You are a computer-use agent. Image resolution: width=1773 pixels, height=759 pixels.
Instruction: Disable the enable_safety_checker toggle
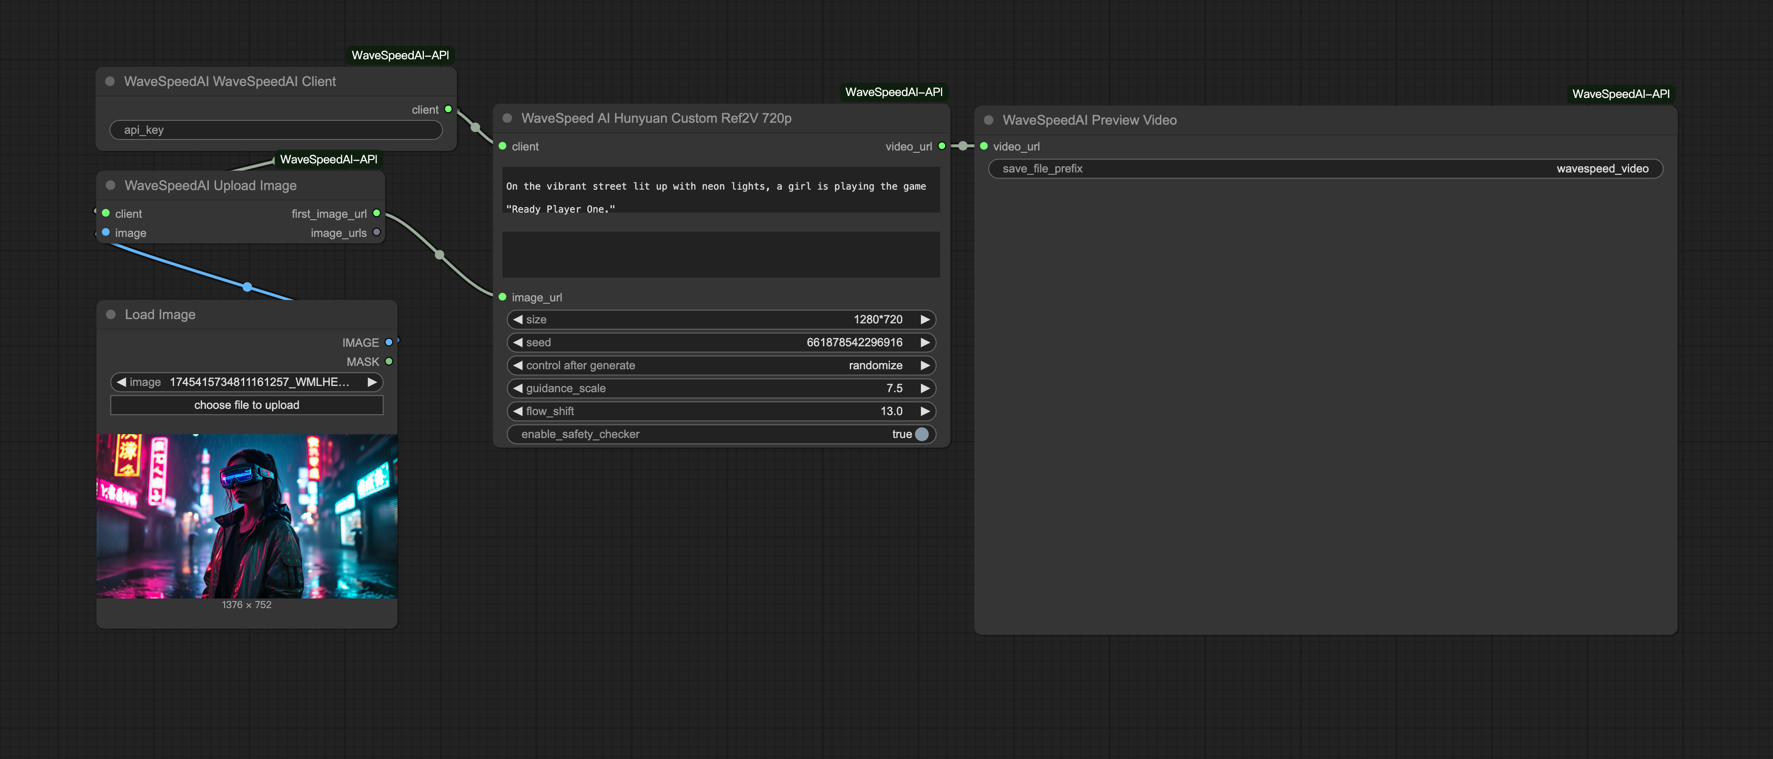922,434
